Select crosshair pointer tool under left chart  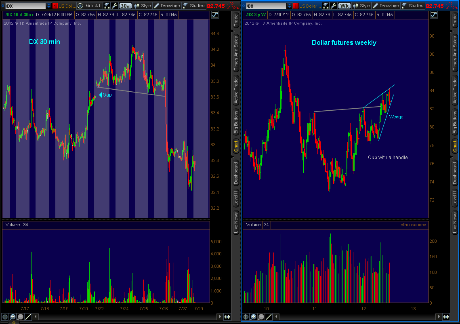(x=5, y=317)
